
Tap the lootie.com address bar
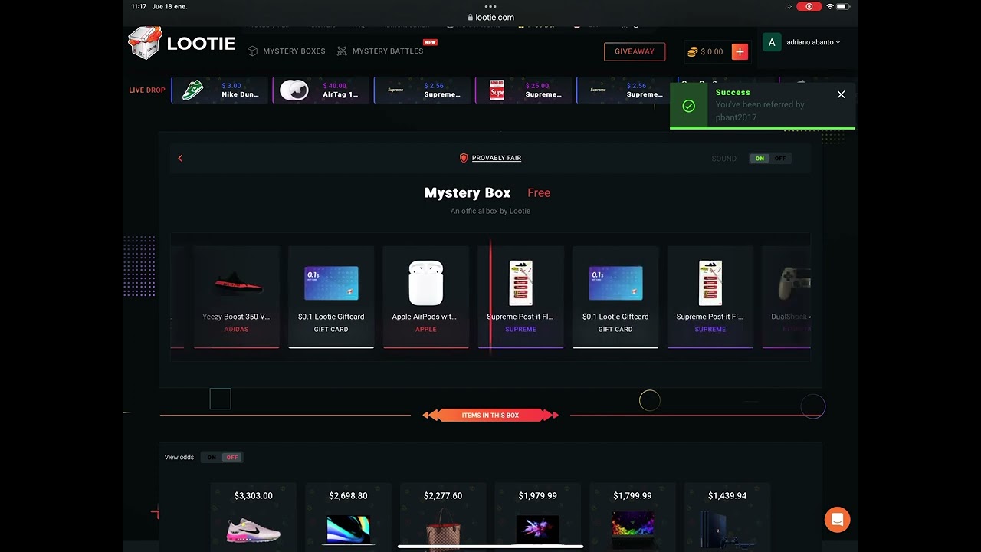pos(490,17)
